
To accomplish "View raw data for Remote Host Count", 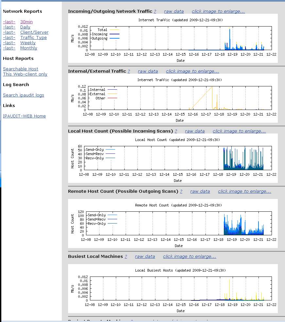I will coord(200,191).
